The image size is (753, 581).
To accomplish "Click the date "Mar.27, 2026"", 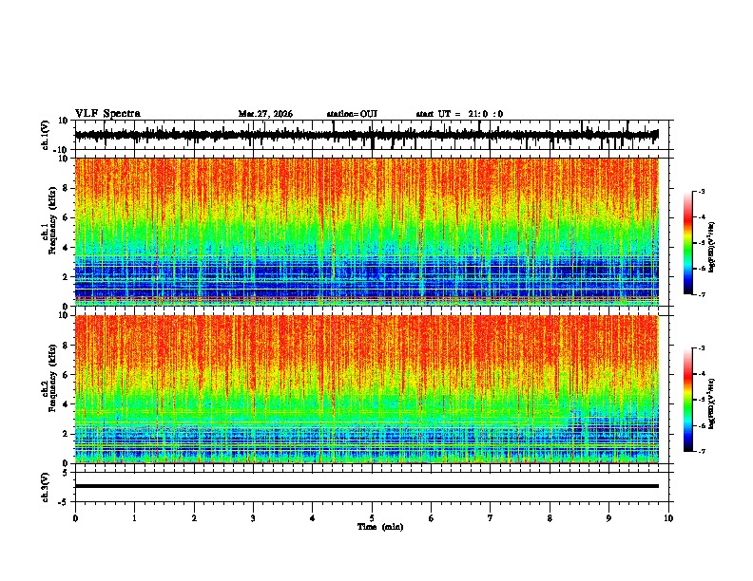I will [265, 114].
